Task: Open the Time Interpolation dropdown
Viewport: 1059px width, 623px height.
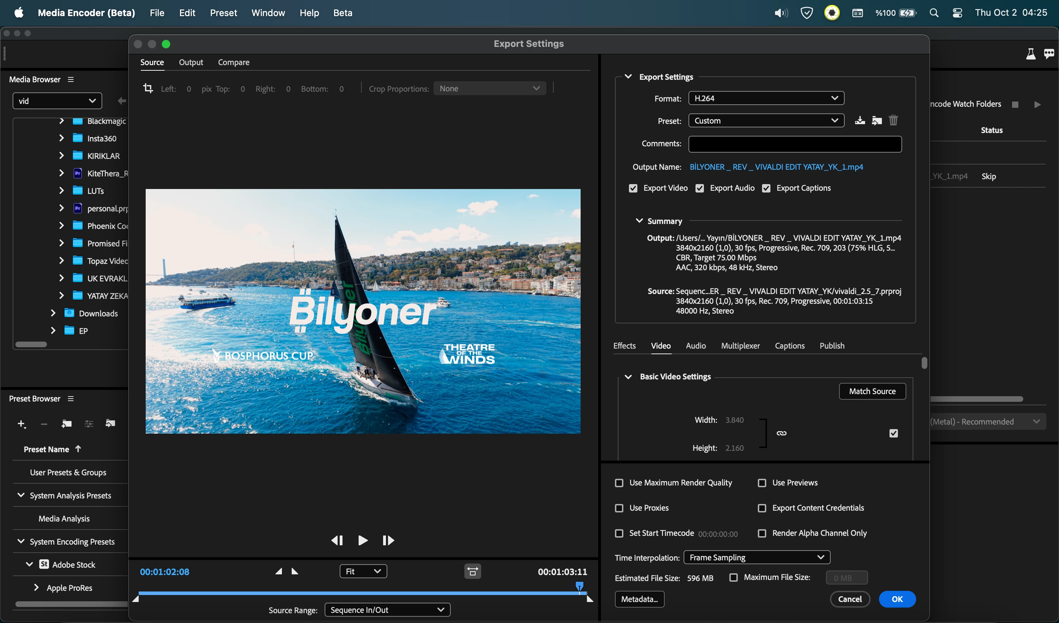Action: point(756,558)
